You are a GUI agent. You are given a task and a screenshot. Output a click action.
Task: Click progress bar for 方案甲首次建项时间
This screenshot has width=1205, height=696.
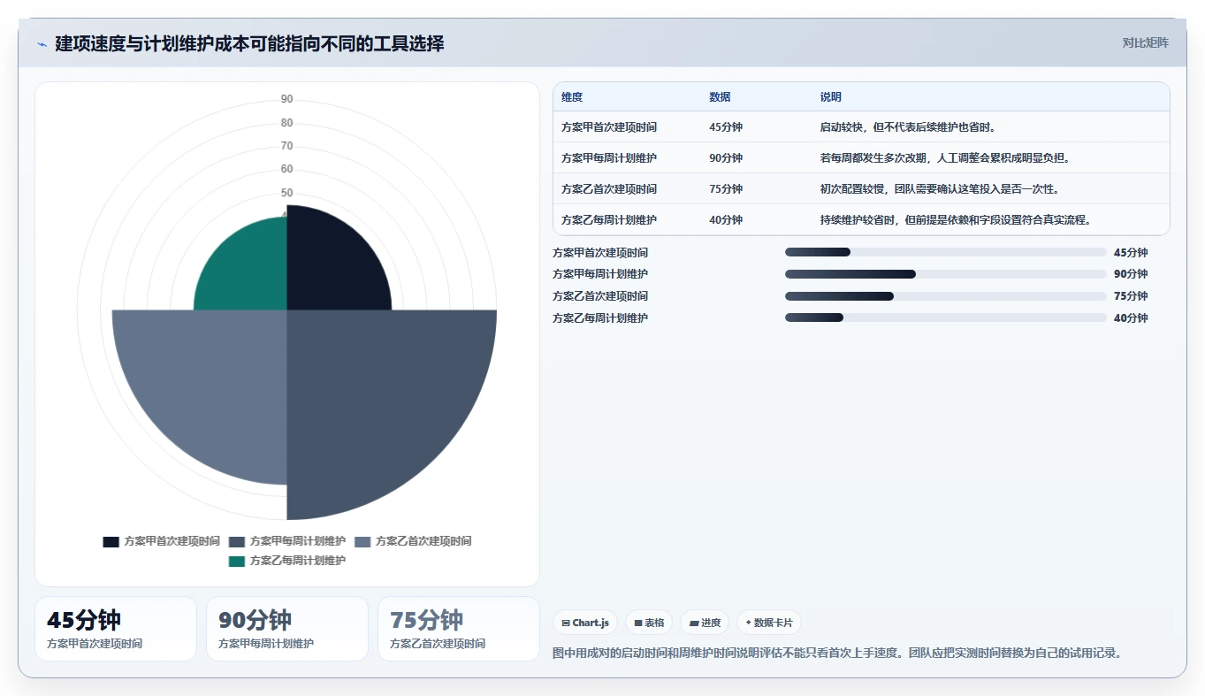pos(945,252)
